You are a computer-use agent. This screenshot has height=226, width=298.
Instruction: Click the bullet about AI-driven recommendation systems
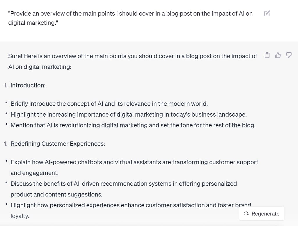coord(123,184)
